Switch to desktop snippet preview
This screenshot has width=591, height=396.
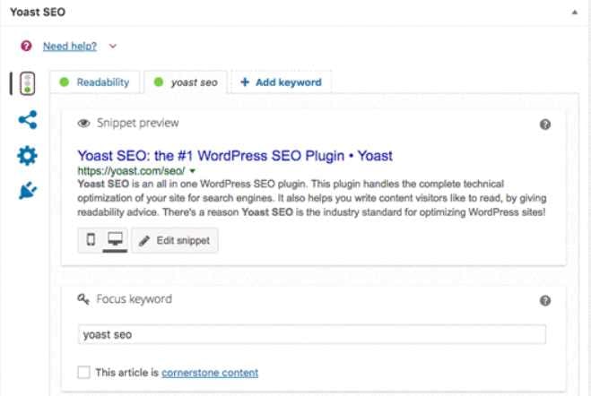click(x=115, y=239)
